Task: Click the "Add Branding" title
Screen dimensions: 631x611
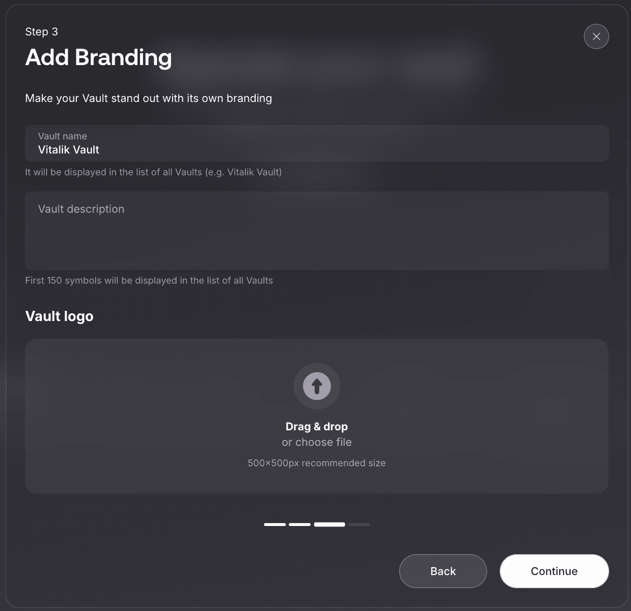Action: coord(99,57)
